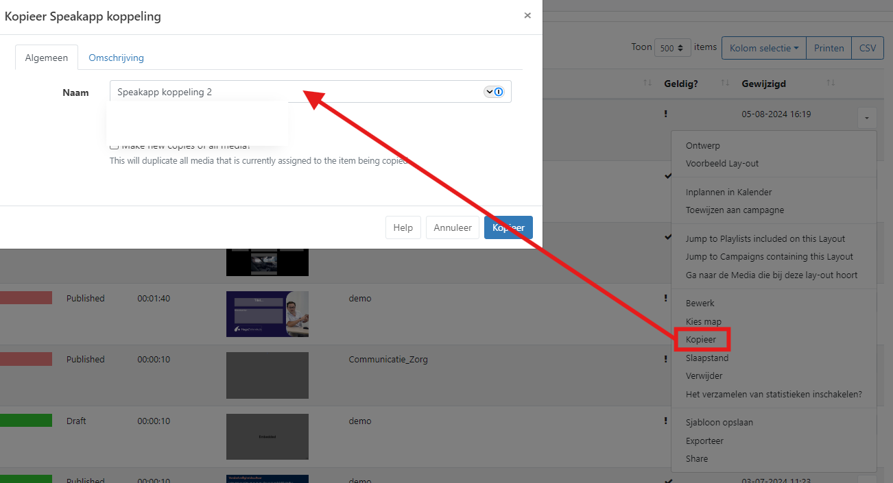Click the Annuleer button

pos(452,227)
